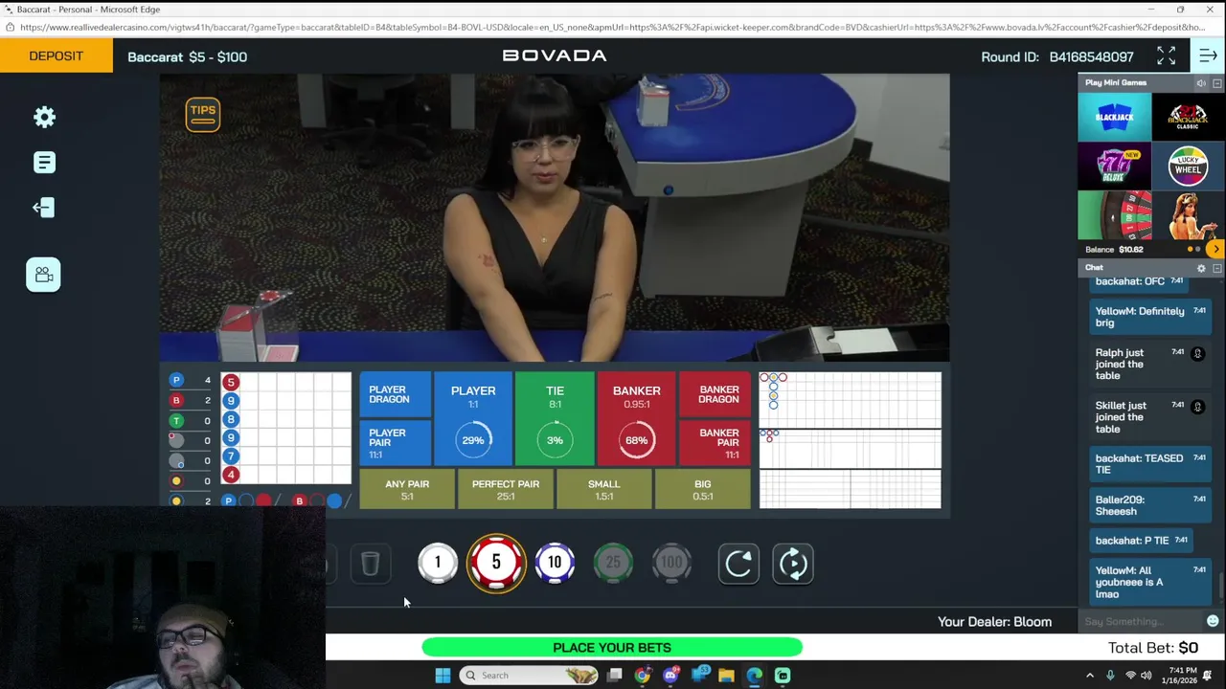Place bet on PERFECT PAIR 25:1
The image size is (1226, 689).
tap(506, 490)
